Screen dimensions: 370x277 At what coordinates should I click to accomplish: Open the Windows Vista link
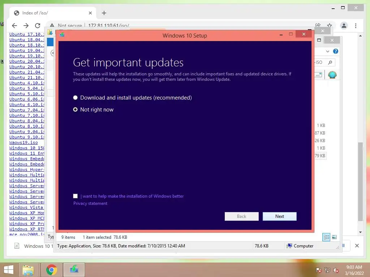pyautogui.click(x=27, y=207)
